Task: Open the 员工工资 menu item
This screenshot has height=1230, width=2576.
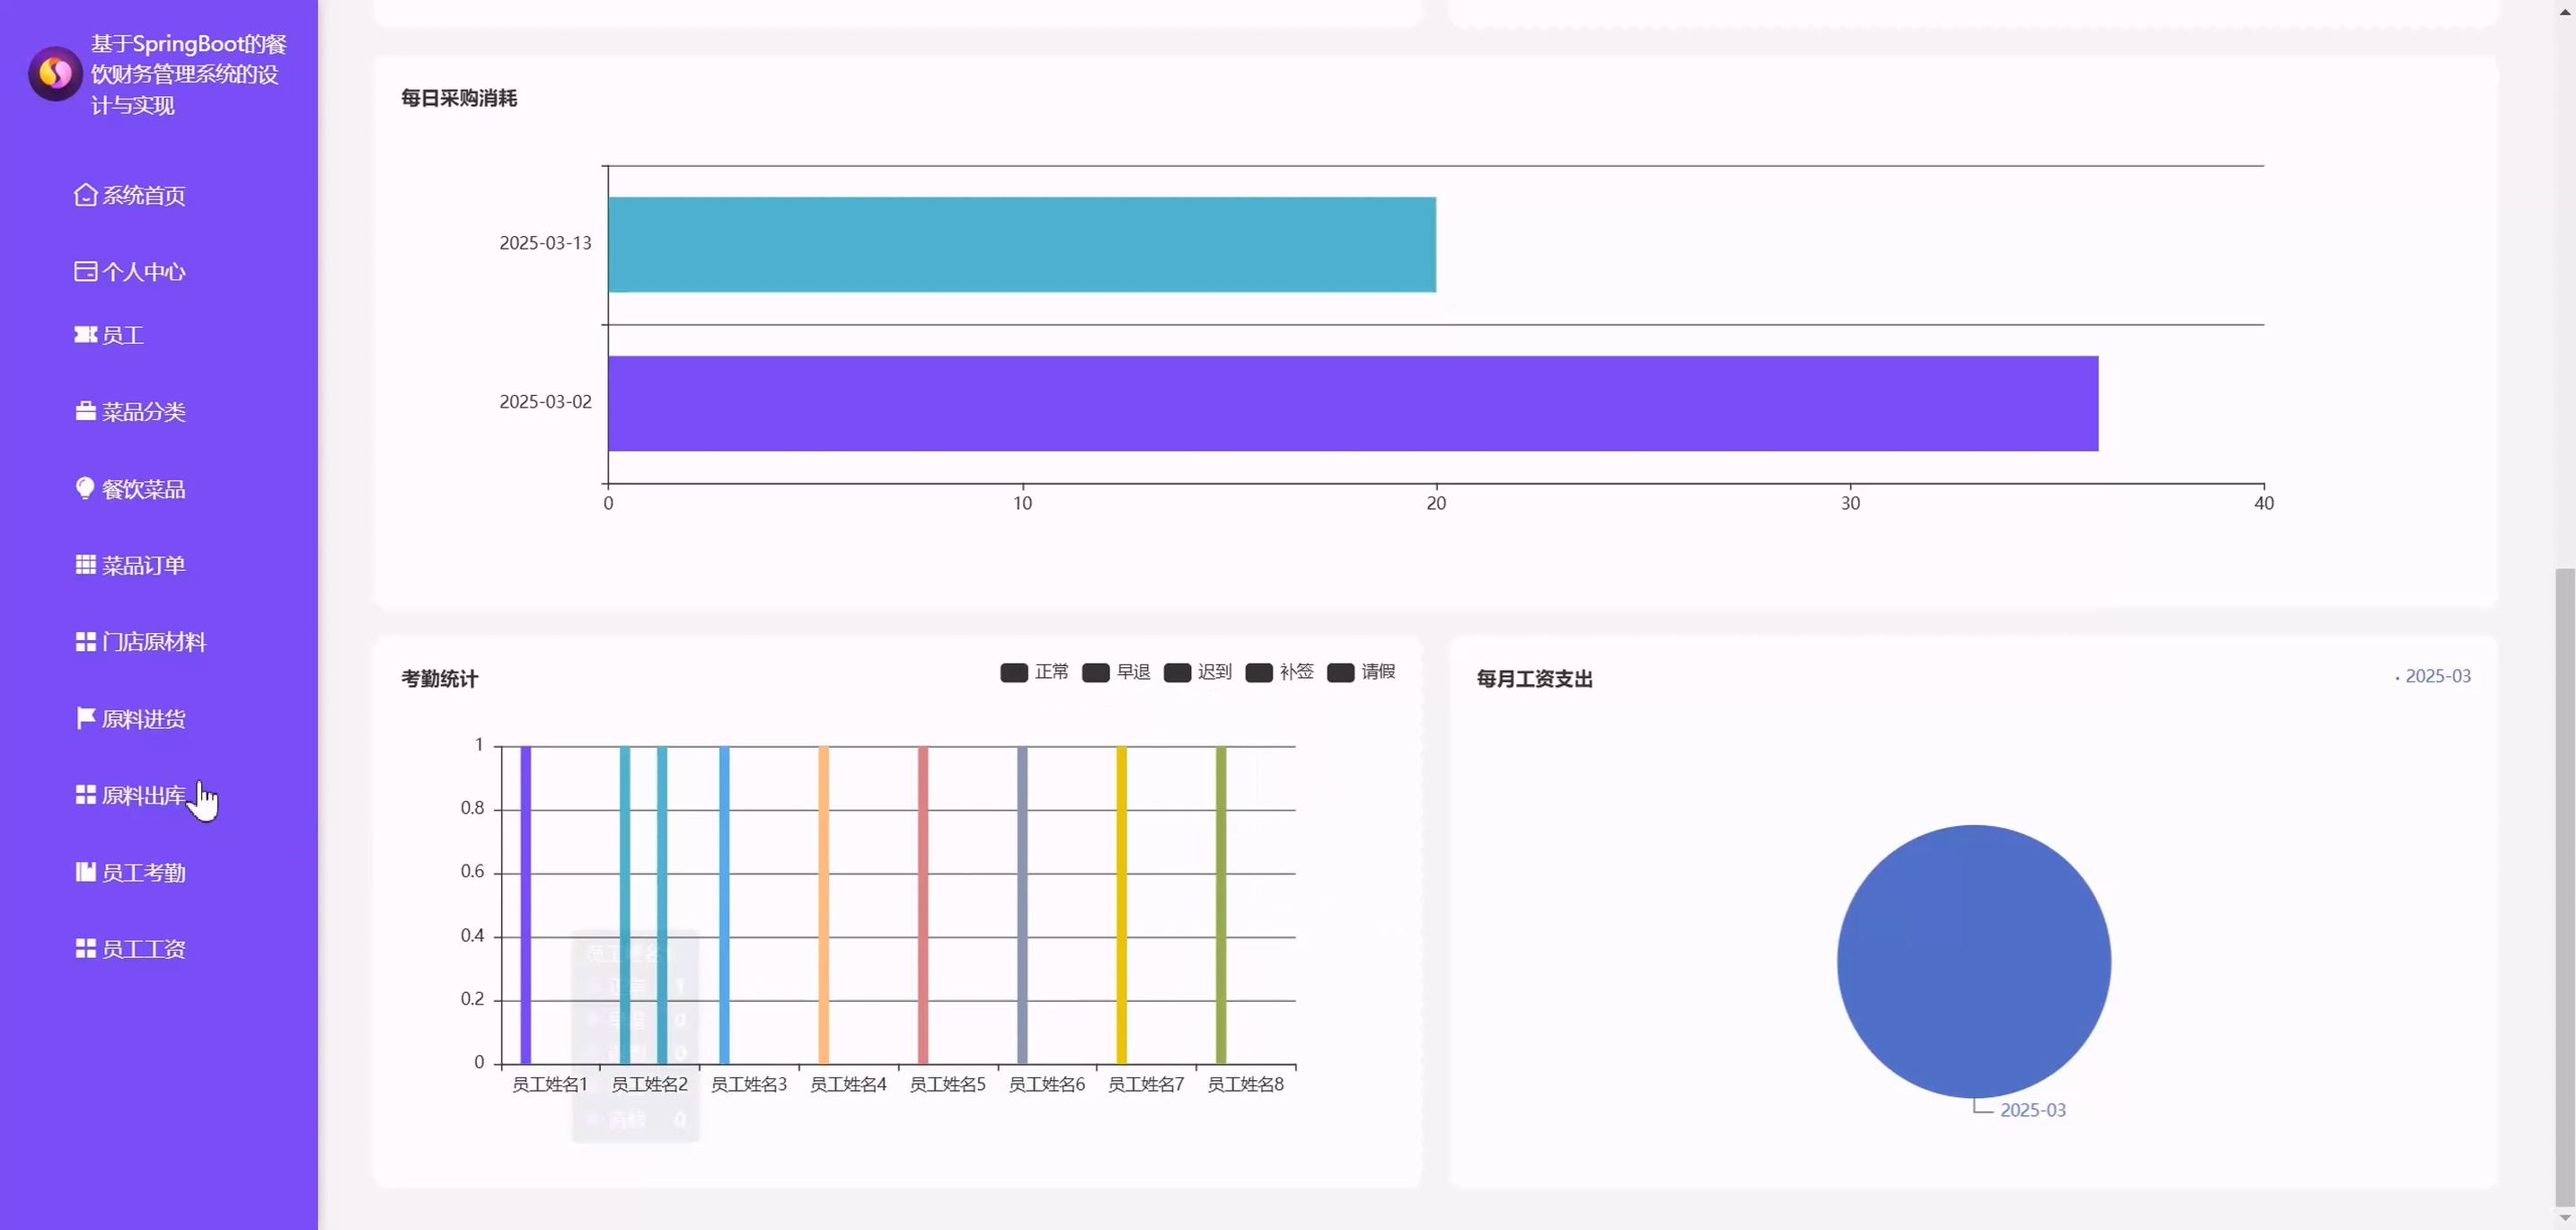Action: (x=143, y=949)
